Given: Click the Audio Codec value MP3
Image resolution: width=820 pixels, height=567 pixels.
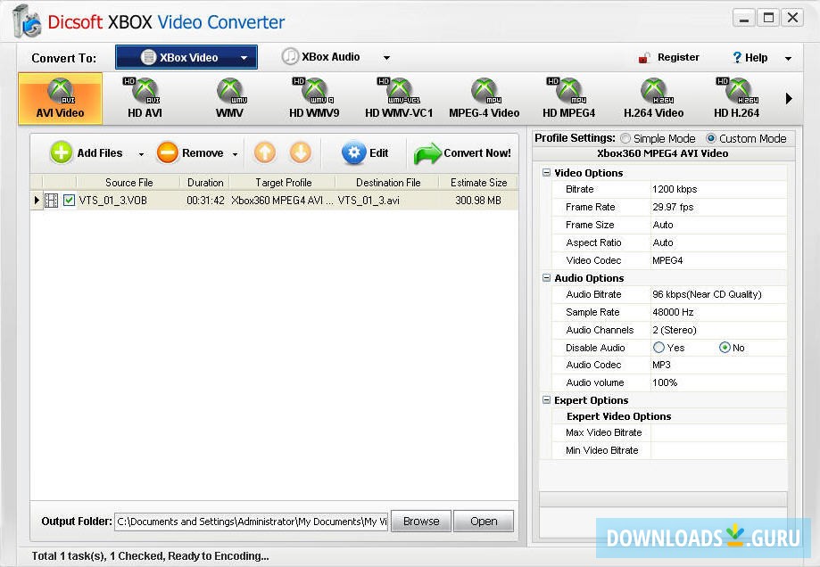Looking at the screenshot, I should click(661, 365).
